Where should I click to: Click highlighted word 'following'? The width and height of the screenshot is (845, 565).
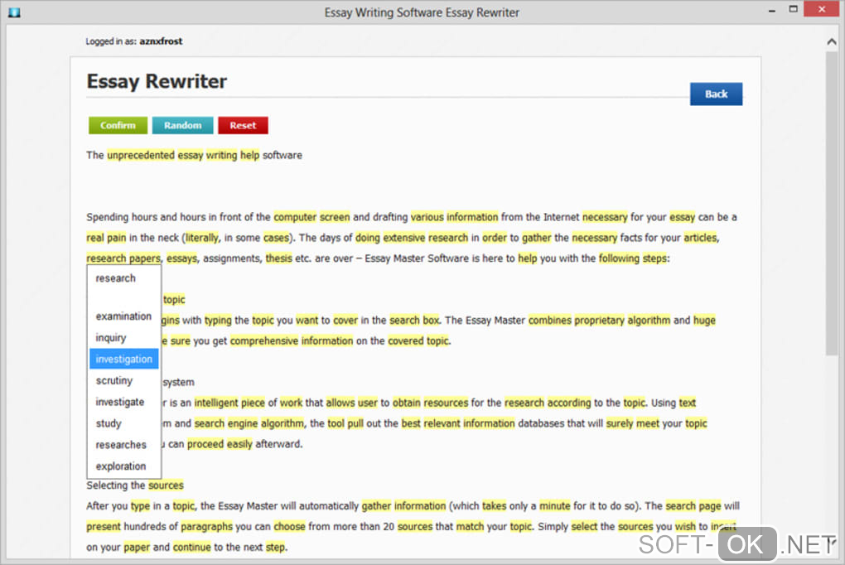[x=619, y=258]
